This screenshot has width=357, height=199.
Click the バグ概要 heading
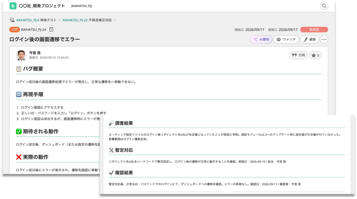coord(33,69)
